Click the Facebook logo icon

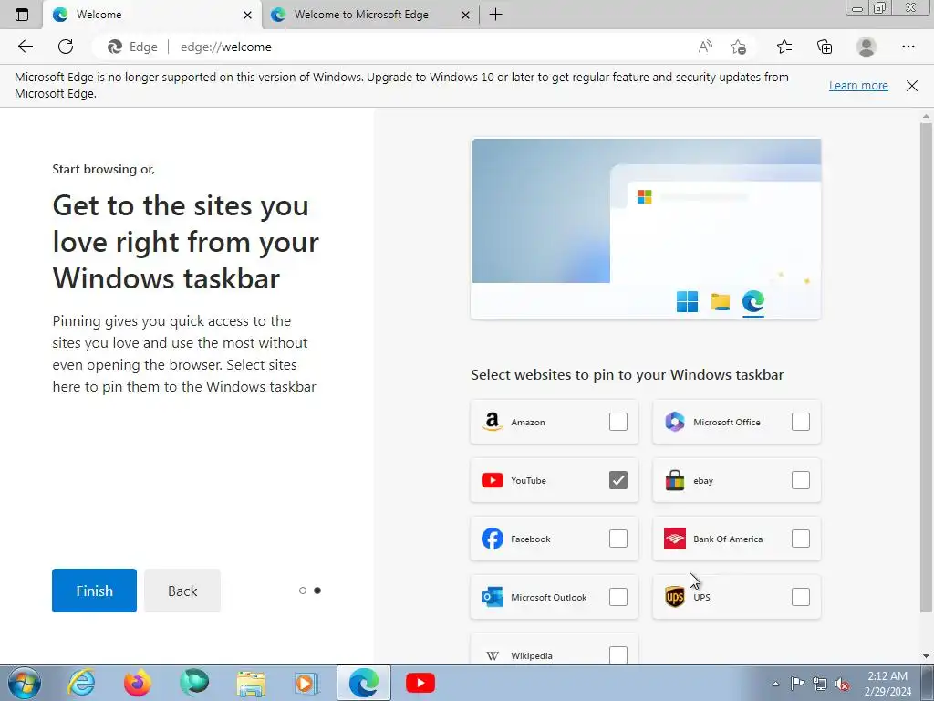(x=492, y=539)
